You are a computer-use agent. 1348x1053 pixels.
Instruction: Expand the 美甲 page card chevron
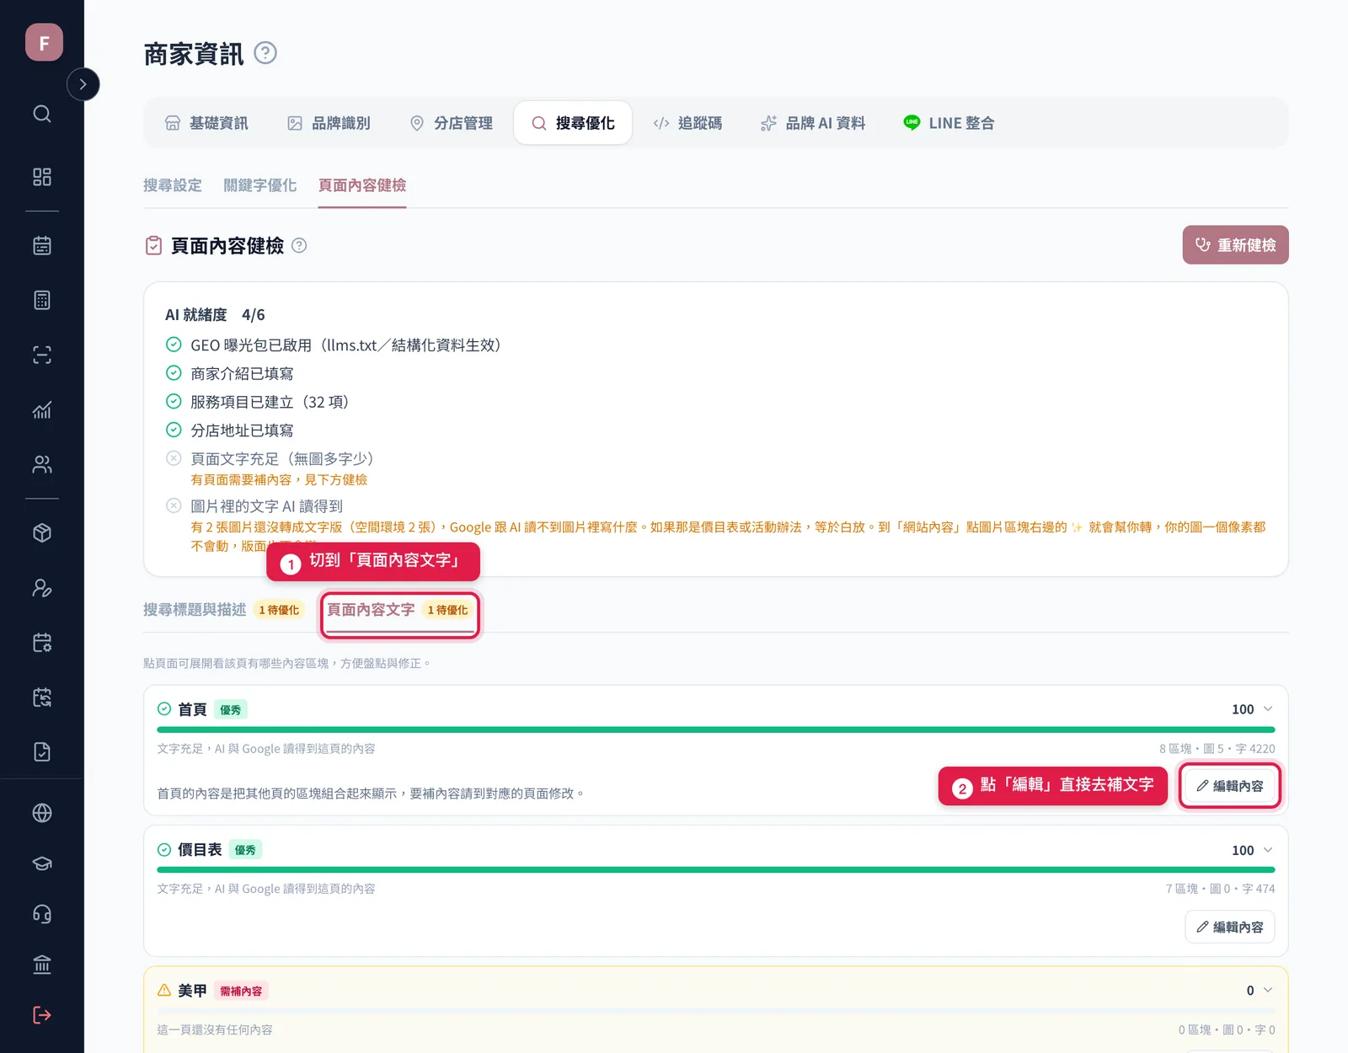(x=1268, y=991)
